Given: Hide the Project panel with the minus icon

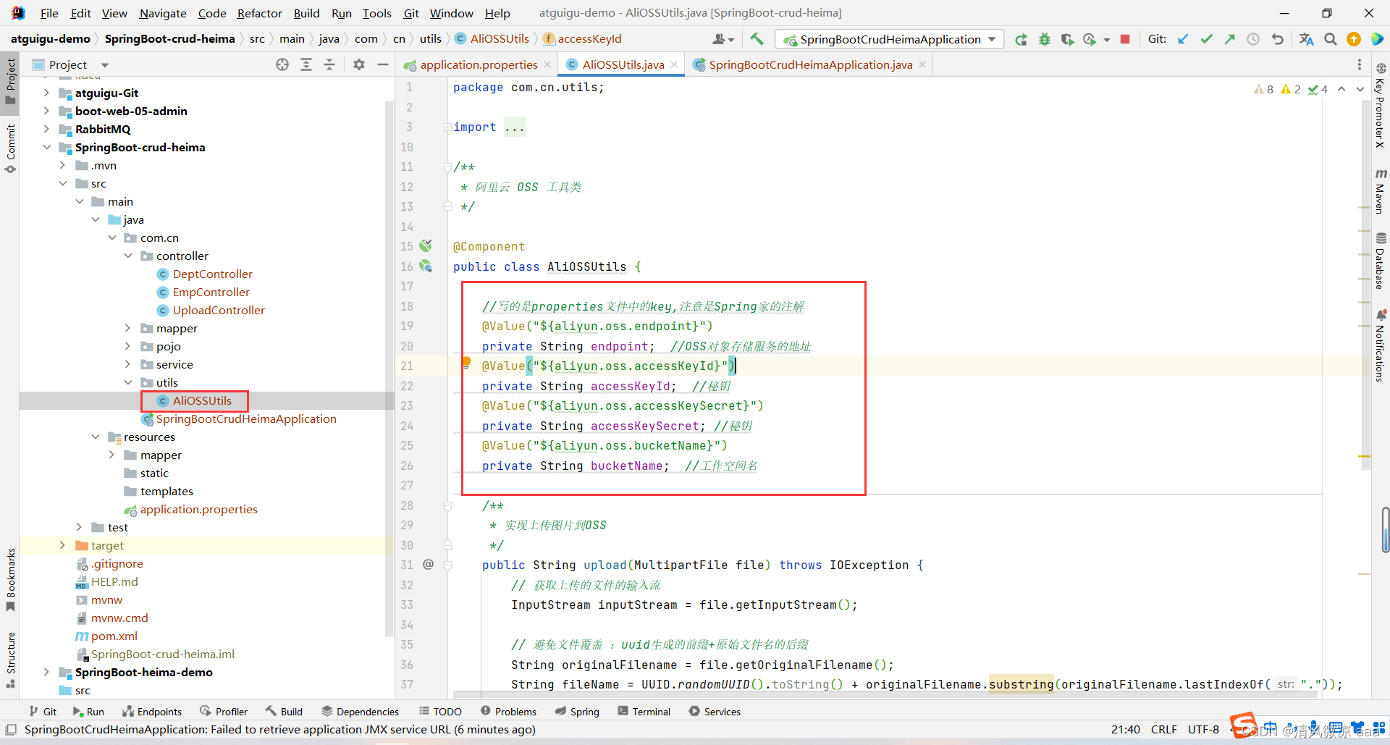Looking at the screenshot, I should click(383, 64).
